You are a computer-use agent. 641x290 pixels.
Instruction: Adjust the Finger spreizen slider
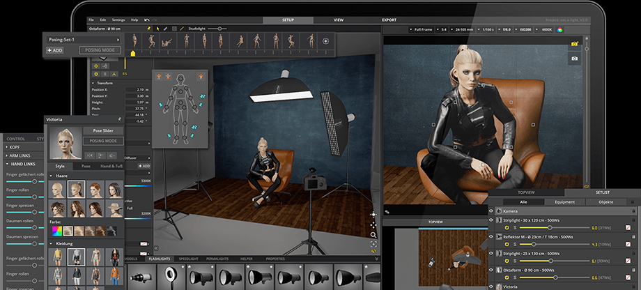[x=24, y=213]
